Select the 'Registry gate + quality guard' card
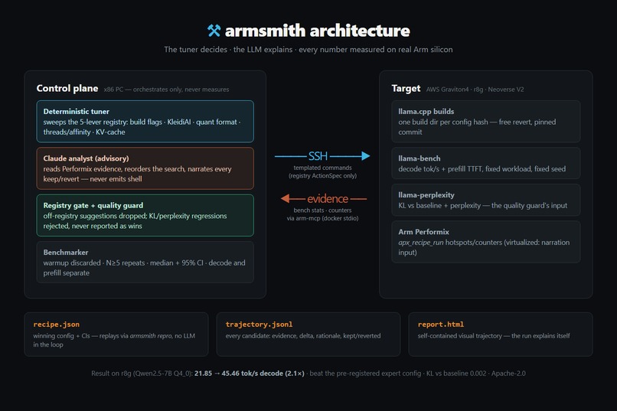This screenshot has width=617, height=411. pos(145,215)
